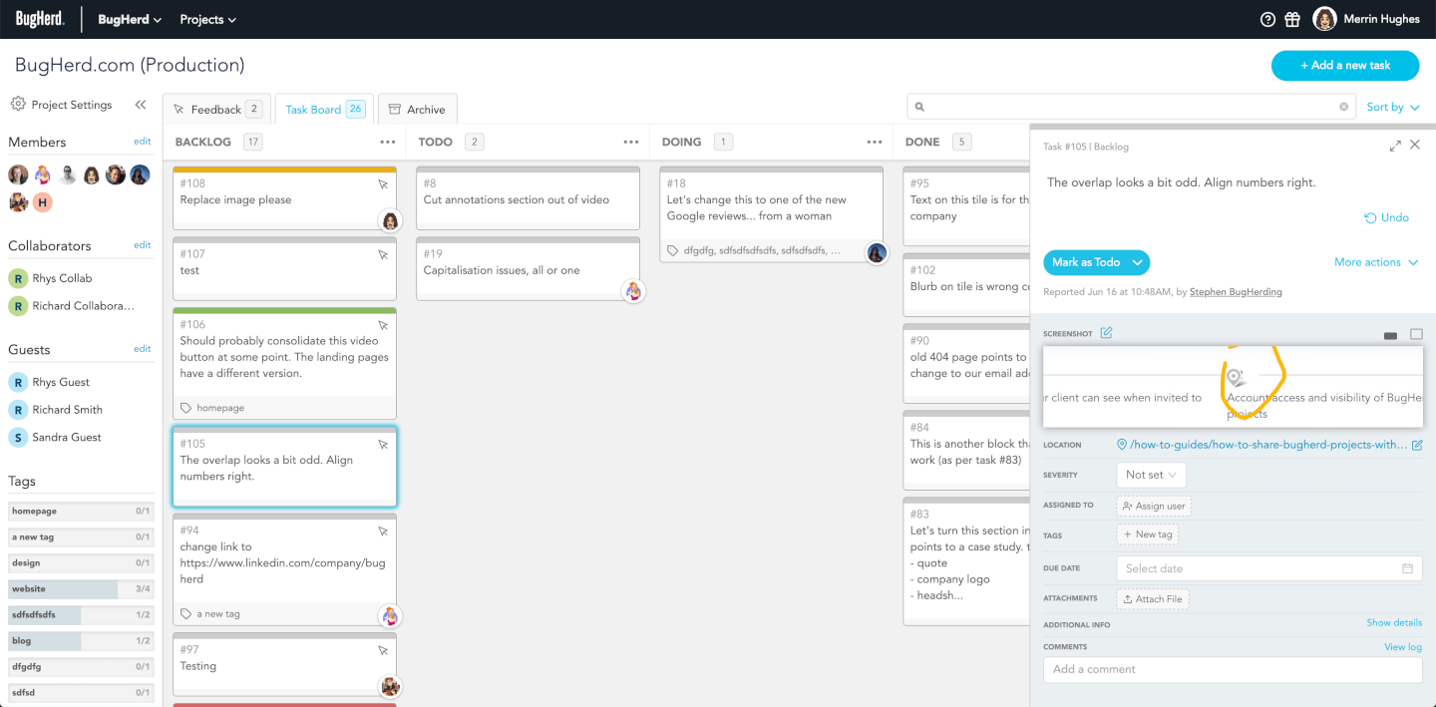This screenshot has height=707, width=1436.
Task: Click cursor icon on card #97
Action: (x=383, y=650)
